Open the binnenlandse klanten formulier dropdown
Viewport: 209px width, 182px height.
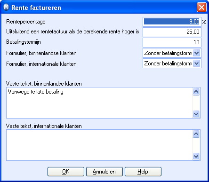coord(197,53)
